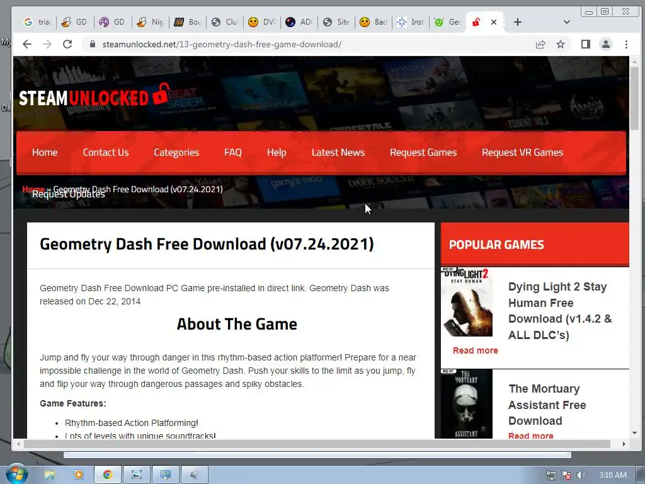Click the scrollbar down arrow

tap(634, 433)
